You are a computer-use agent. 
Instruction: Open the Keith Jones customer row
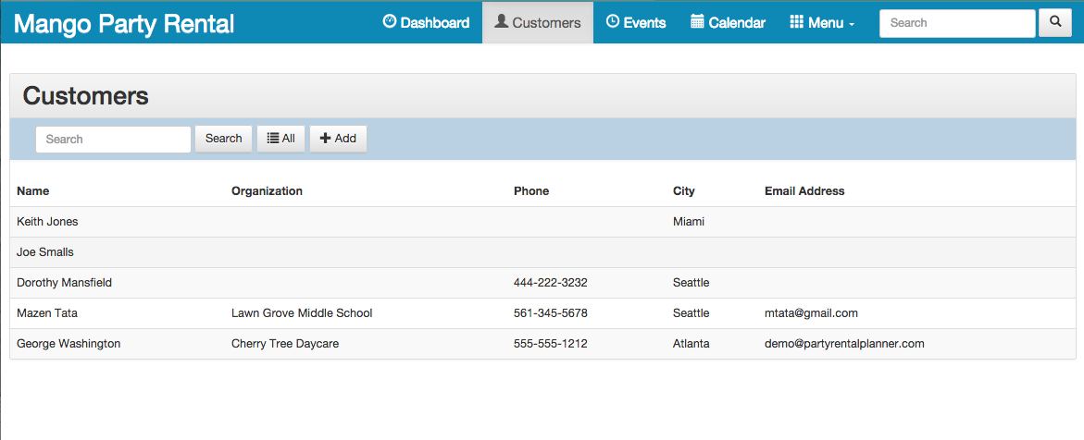tap(542, 222)
